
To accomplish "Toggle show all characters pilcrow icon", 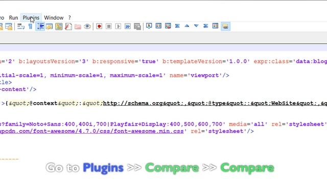I will (30, 26).
